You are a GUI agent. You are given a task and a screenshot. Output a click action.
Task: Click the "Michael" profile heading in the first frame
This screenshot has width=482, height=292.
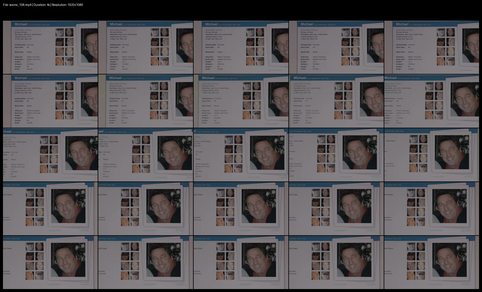click(x=21, y=24)
